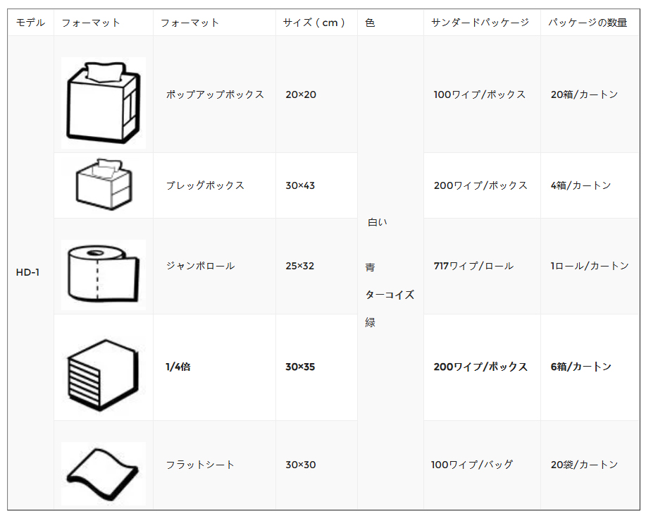Click the 20×20 size cell
Viewport: 646px width, 514px height.
click(x=301, y=94)
